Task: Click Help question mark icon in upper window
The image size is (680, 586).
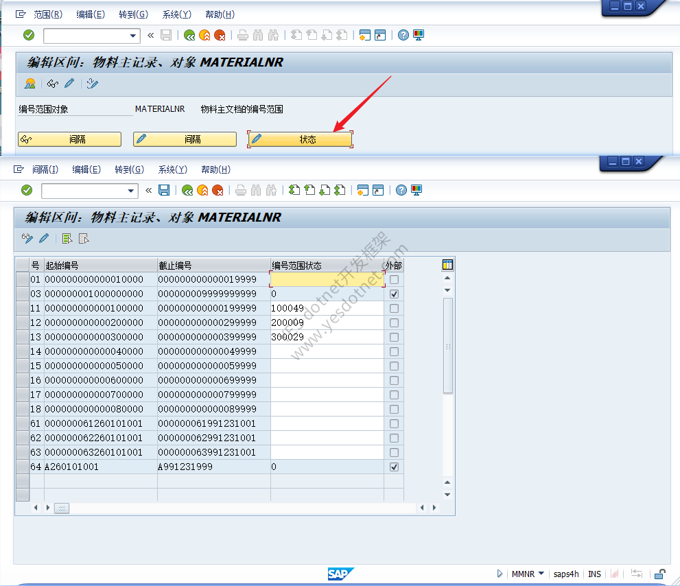Action: [x=403, y=35]
